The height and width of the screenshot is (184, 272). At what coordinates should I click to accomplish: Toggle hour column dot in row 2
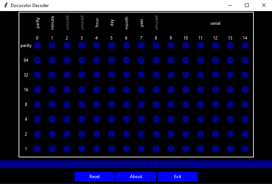coord(96,134)
